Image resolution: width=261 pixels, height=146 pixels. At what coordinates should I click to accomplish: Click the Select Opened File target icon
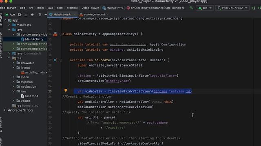click(20, 15)
